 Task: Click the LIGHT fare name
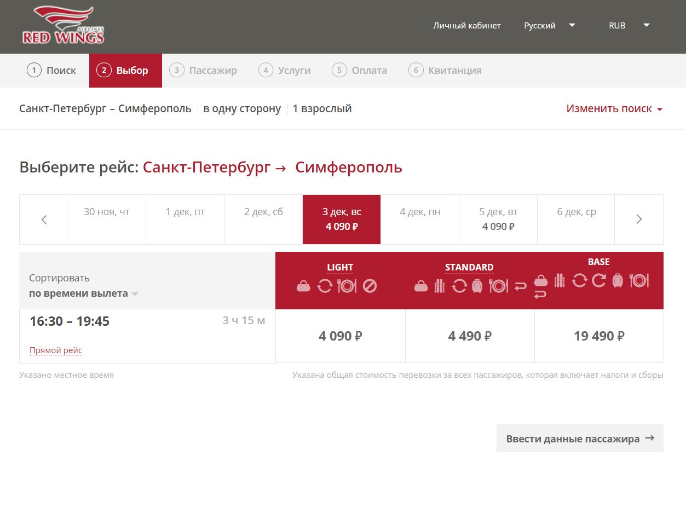(x=340, y=267)
